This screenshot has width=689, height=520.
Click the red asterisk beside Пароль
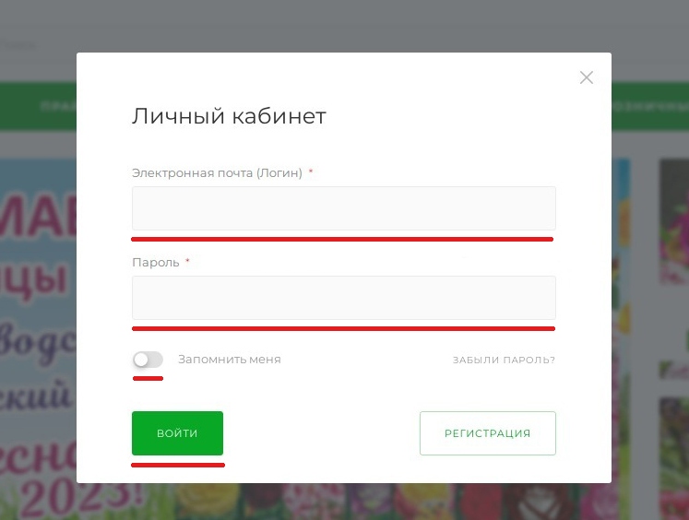187,261
